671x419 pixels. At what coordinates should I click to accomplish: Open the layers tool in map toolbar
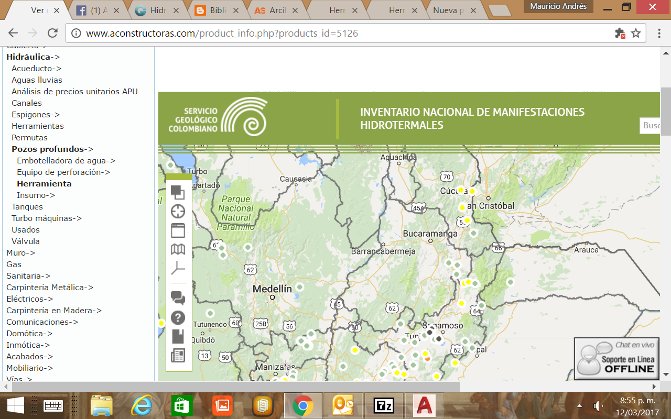pos(178,192)
